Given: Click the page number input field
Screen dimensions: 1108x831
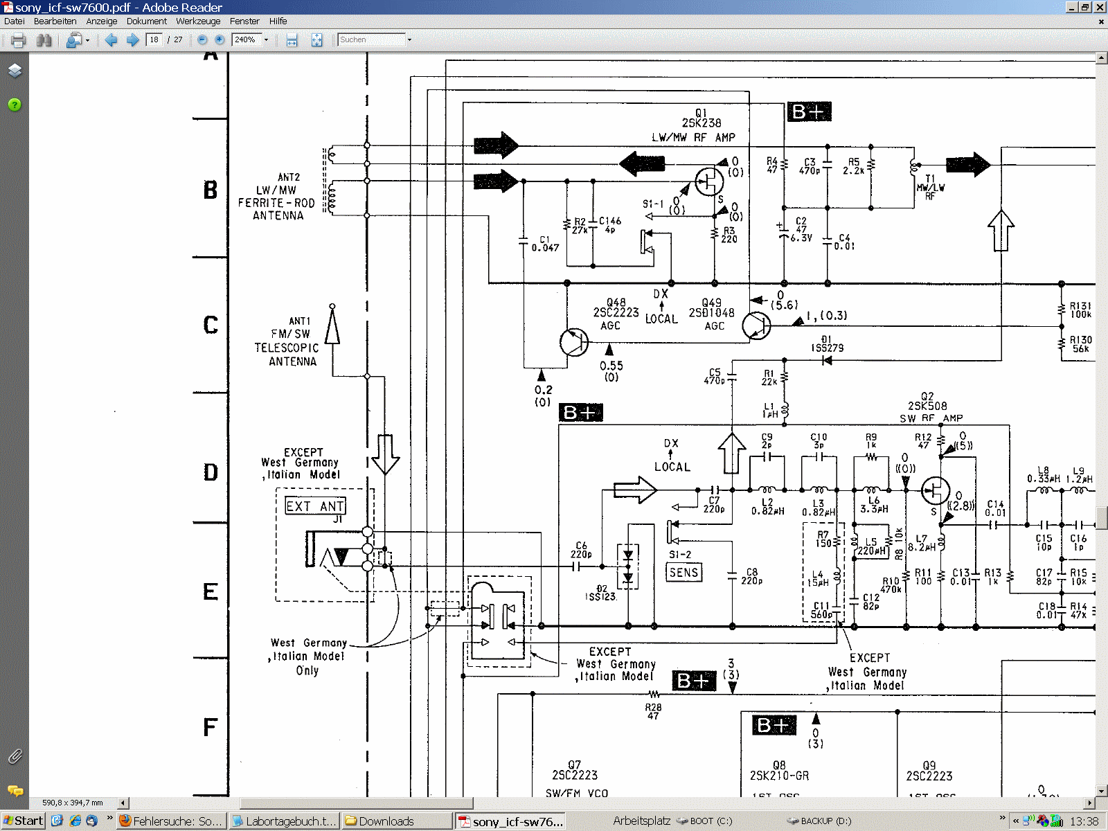Looking at the screenshot, I should point(154,40).
